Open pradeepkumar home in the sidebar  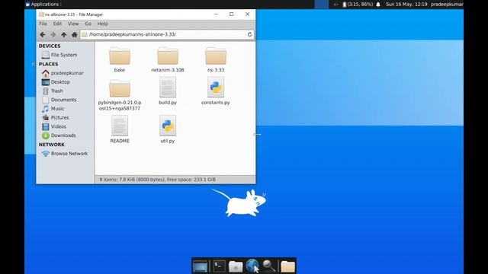[x=63, y=73]
